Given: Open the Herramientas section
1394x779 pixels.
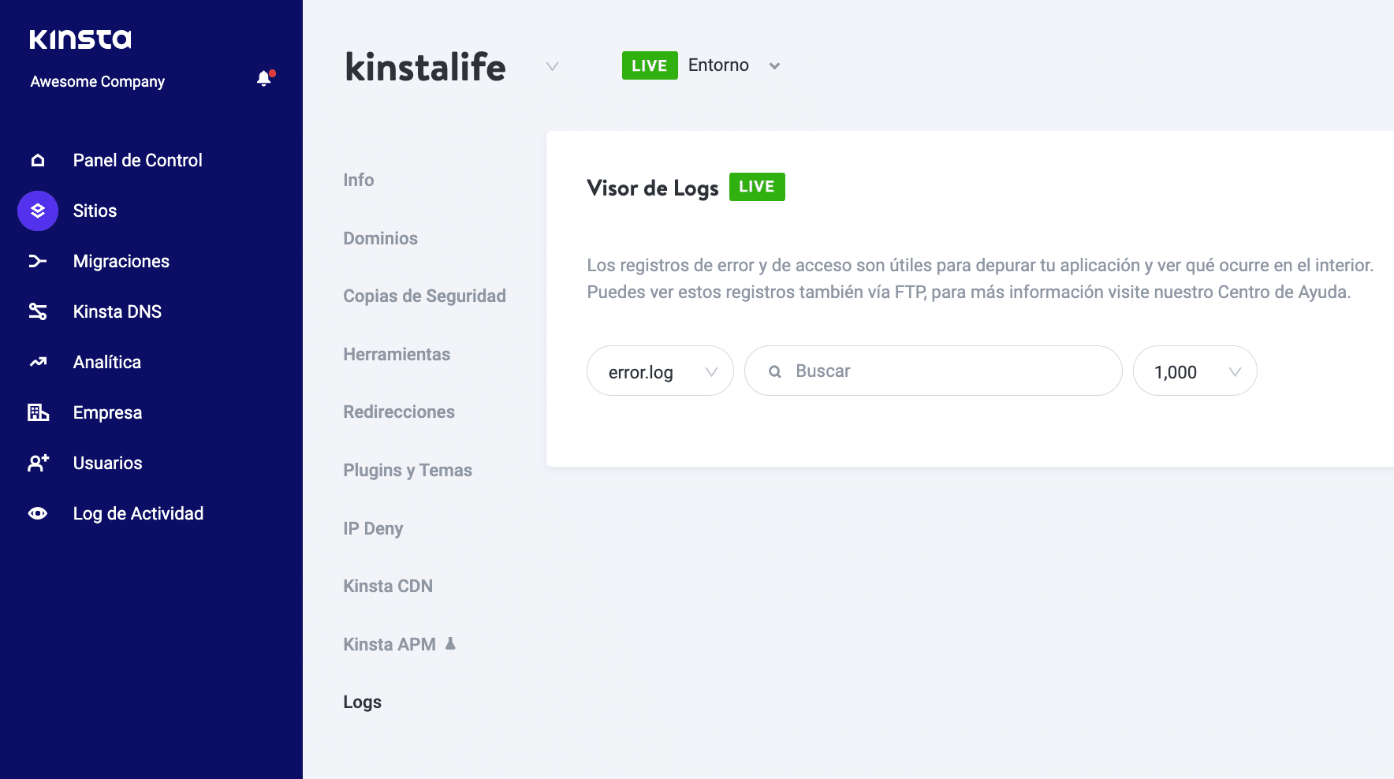Looking at the screenshot, I should tap(397, 355).
